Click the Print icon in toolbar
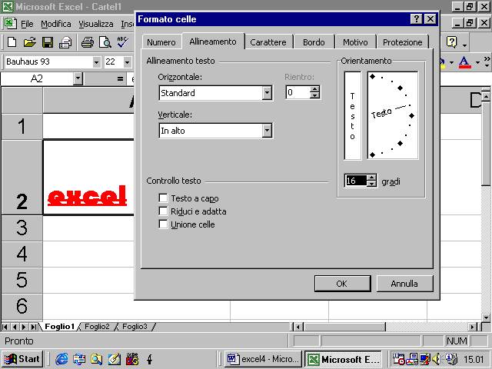This screenshot has height=369, width=492. [87, 42]
